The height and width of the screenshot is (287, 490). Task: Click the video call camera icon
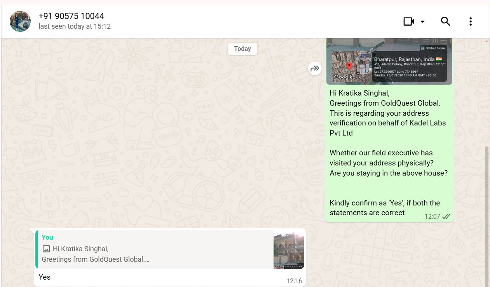point(408,21)
